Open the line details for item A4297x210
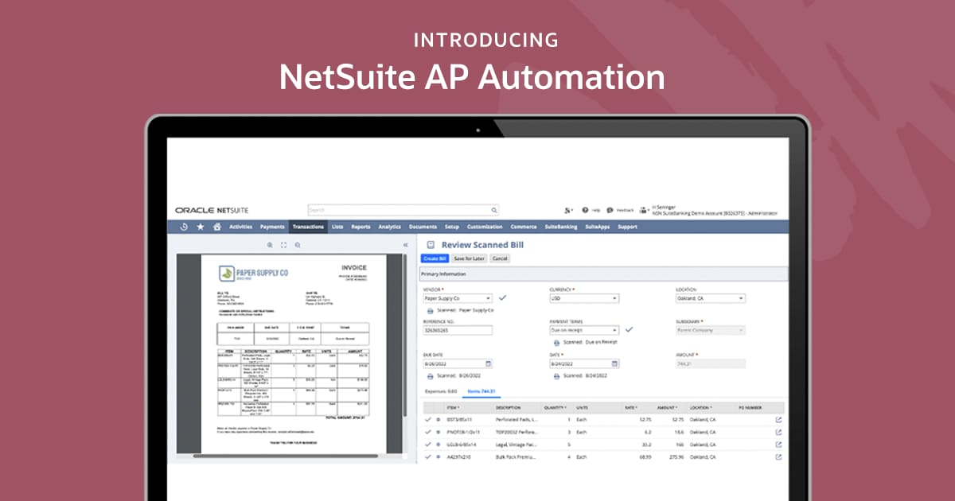This screenshot has height=501, width=955. pyautogui.click(x=778, y=457)
